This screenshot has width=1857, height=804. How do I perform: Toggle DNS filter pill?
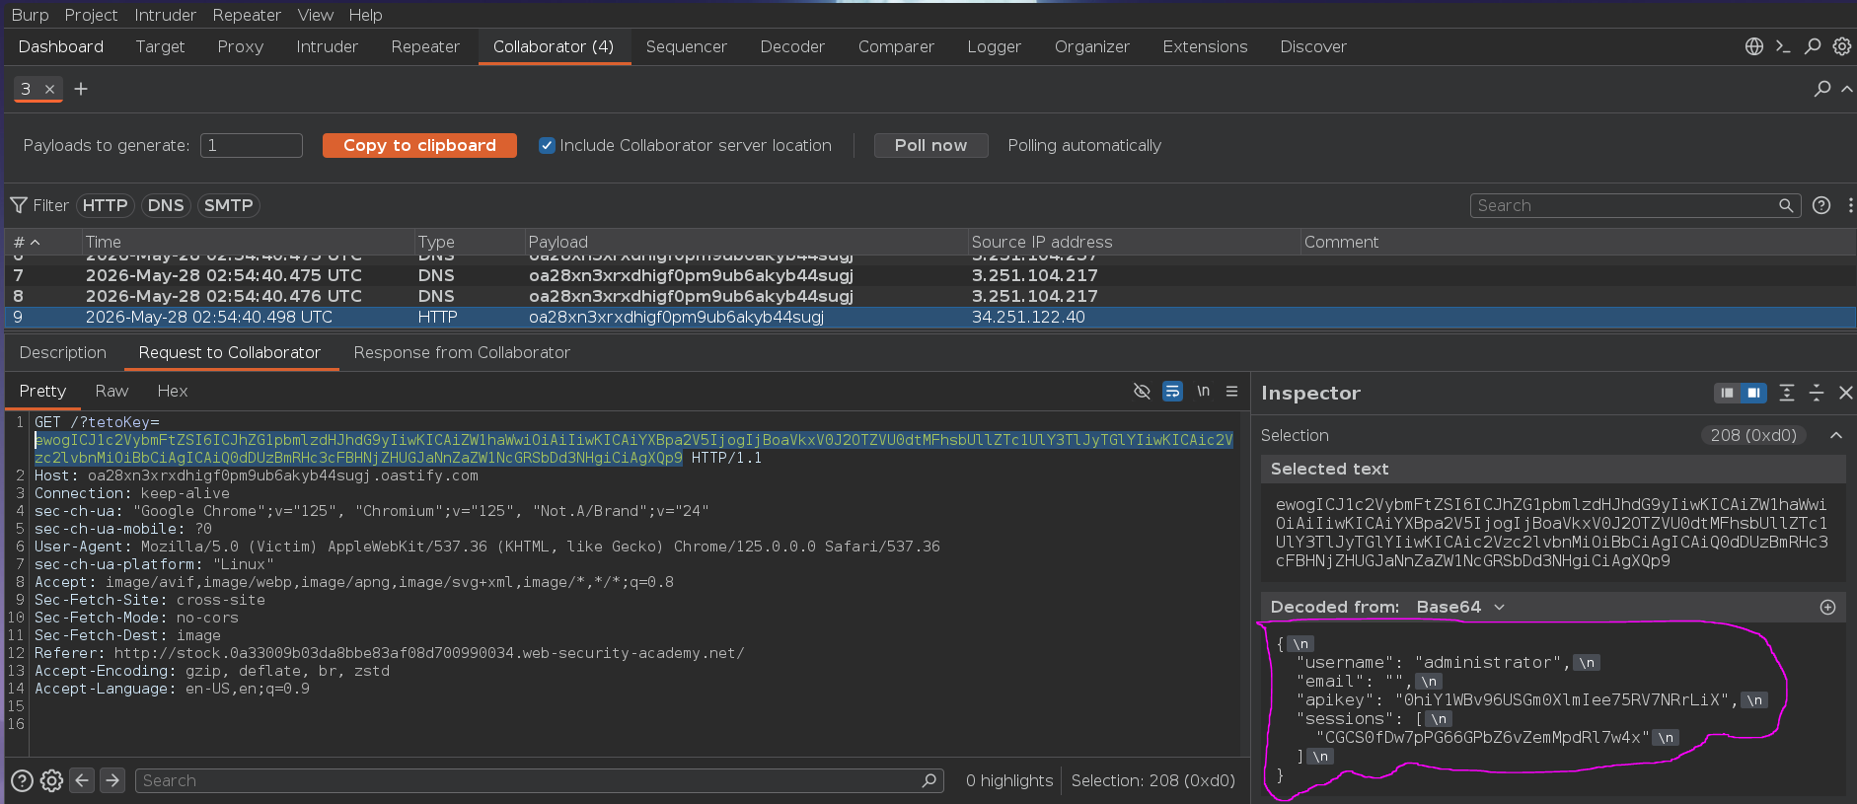click(x=165, y=205)
